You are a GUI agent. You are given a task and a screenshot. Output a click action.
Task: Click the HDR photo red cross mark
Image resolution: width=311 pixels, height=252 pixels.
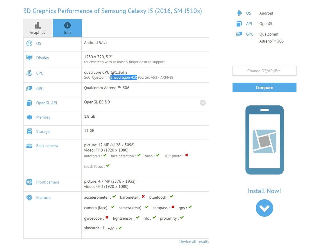(x=186, y=155)
